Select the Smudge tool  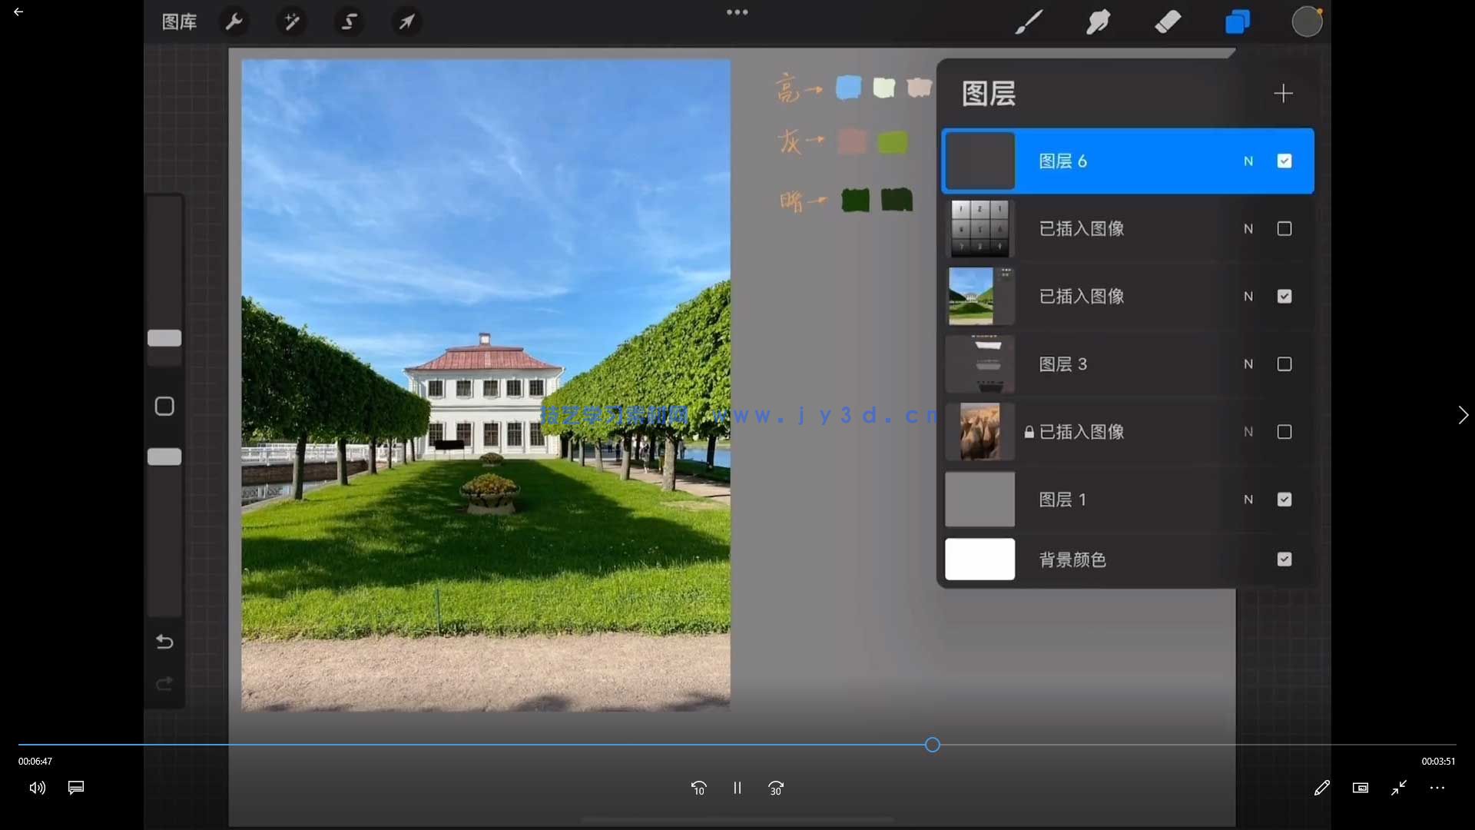coord(1098,22)
